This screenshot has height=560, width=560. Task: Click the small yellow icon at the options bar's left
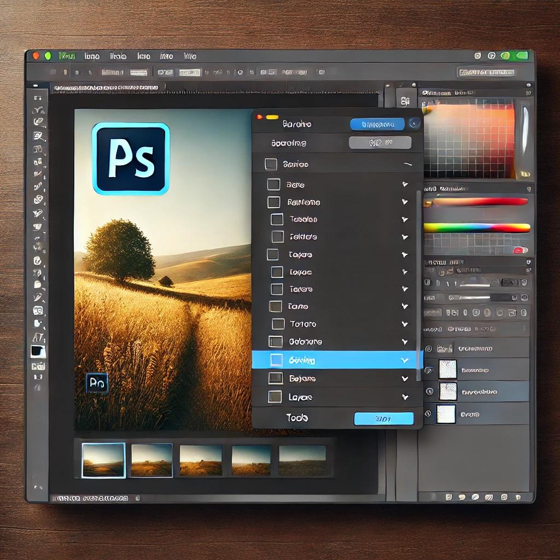point(65,72)
